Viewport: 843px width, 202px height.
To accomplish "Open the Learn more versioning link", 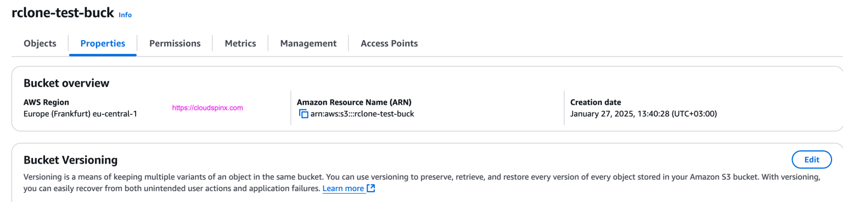I will tap(343, 188).
